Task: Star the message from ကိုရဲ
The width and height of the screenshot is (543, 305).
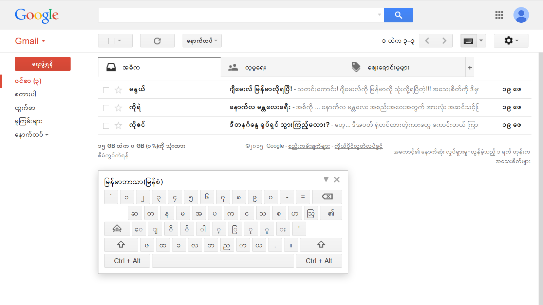Action: coord(118,108)
